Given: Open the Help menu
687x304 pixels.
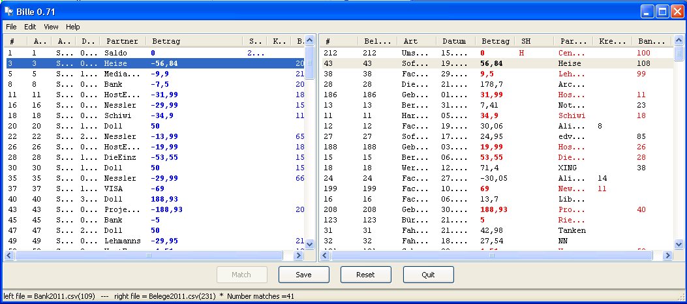Looking at the screenshot, I should coord(72,27).
